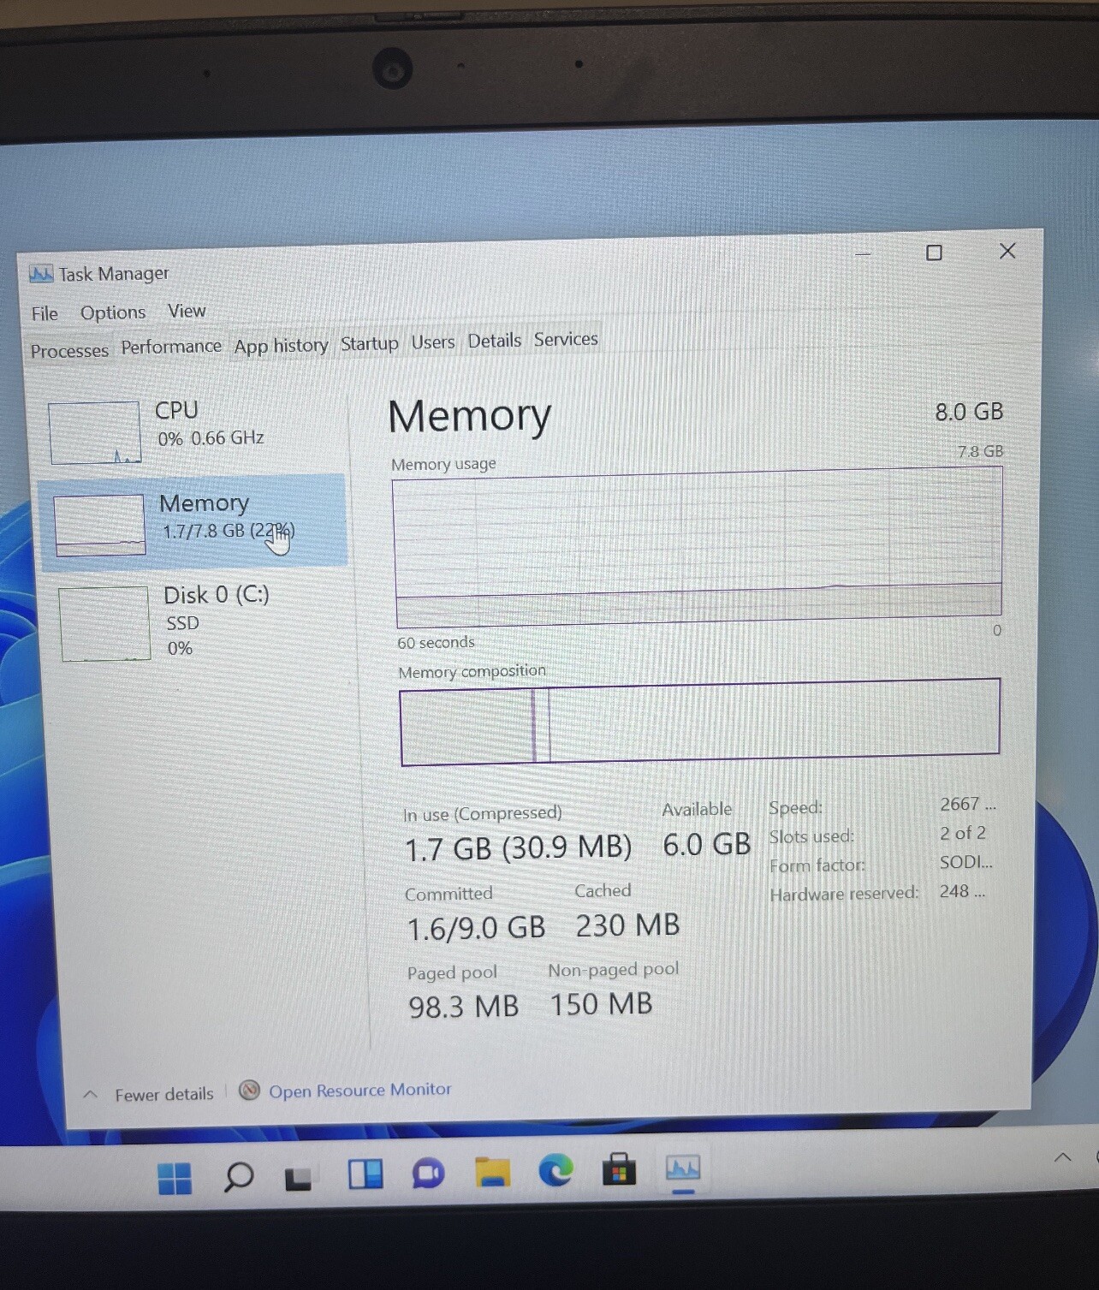Open the Widgets taskbar icon
Screen dimensions: 1099x1290
point(365,1174)
